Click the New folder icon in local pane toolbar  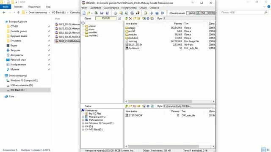click(130, 106)
